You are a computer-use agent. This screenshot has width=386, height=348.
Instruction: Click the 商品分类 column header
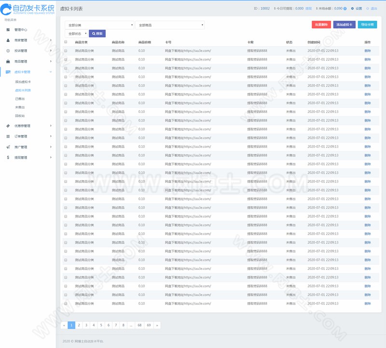coord(81,42)
